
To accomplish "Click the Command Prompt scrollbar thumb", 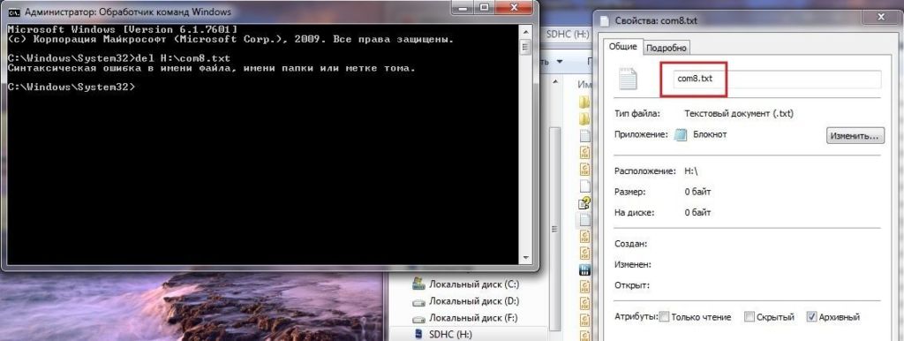I will pos(525,48).
